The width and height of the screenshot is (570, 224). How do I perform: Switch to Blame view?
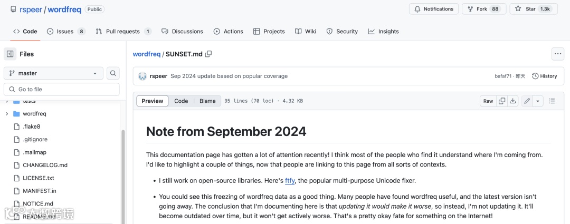click(x=207, y=101)
